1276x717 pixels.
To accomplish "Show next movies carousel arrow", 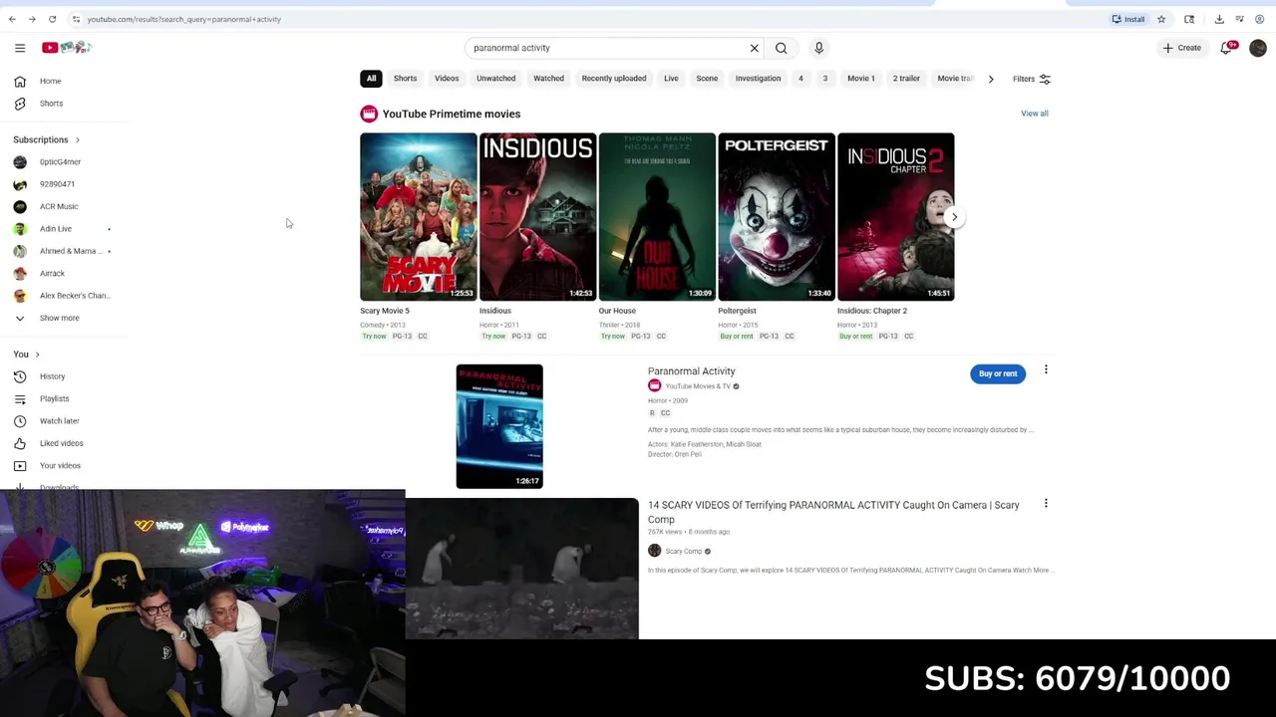I will click(954, 217).
